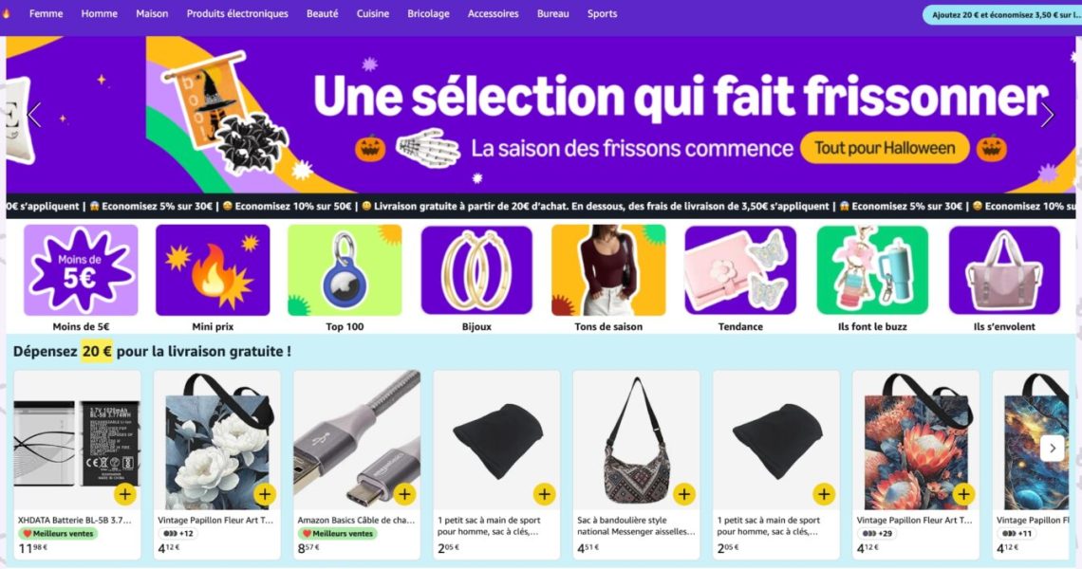This screenshot has width=1082, height=569.
Task: Open the Vintage Papillon +29 color variants
Action: [876, 533]
